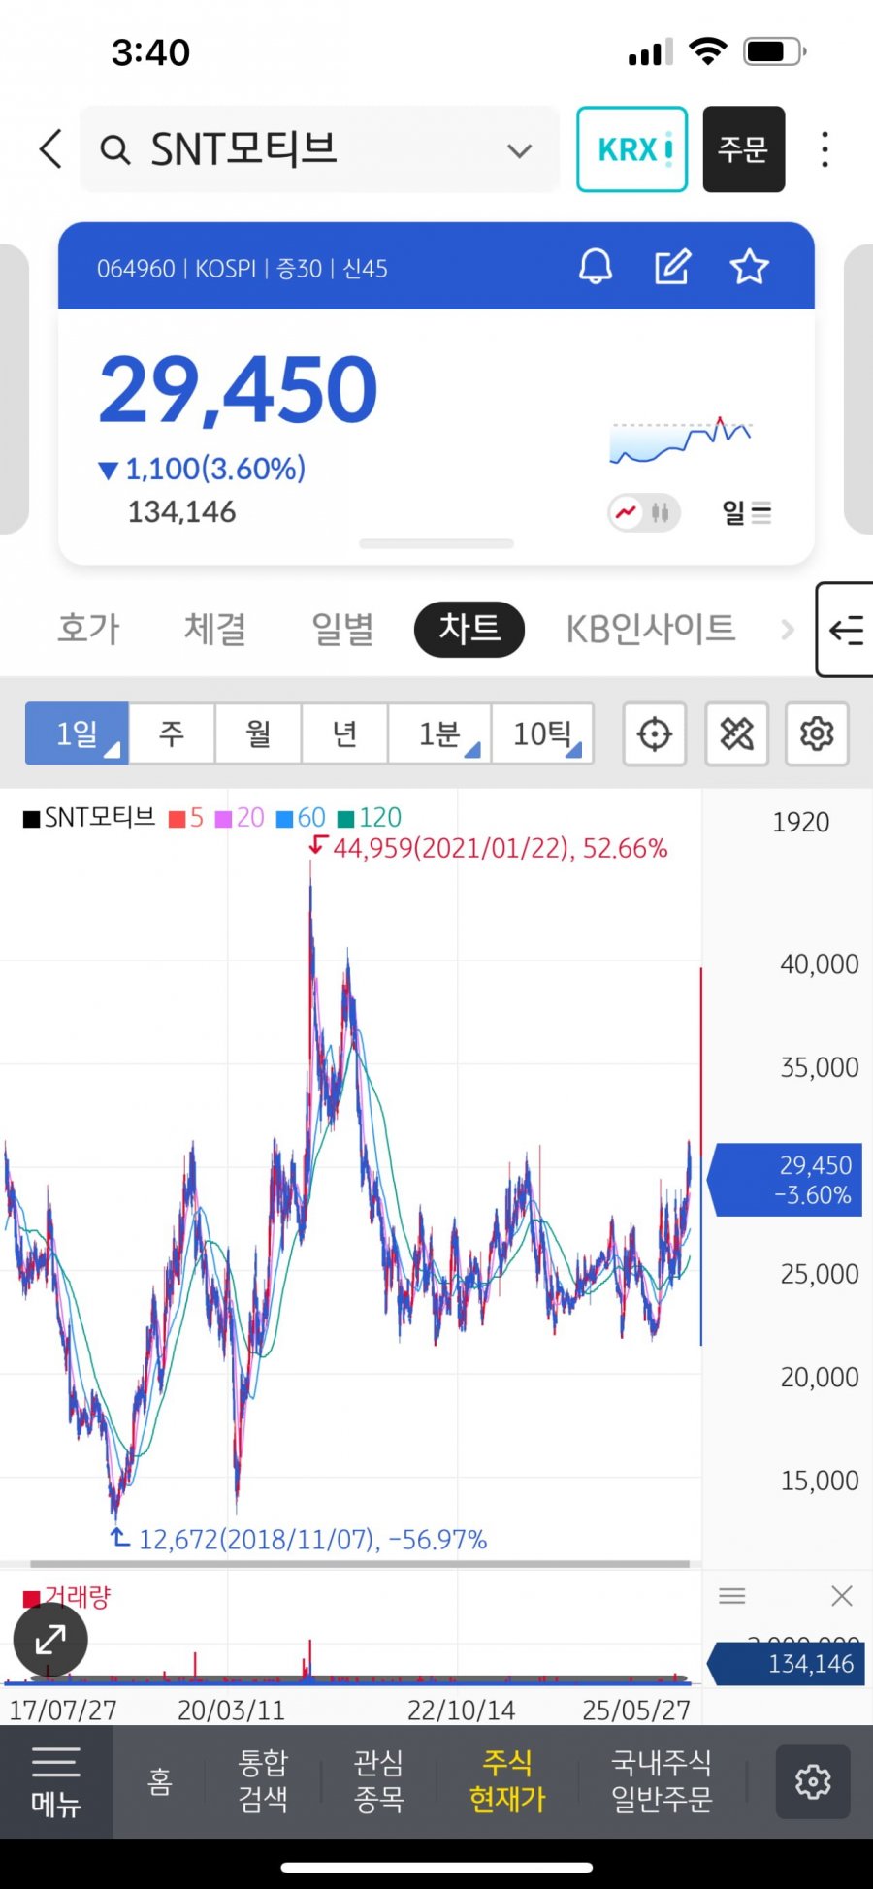Open 통합검색 in bottom bar
This screenshot has height=1889, width=873.
263,1781
